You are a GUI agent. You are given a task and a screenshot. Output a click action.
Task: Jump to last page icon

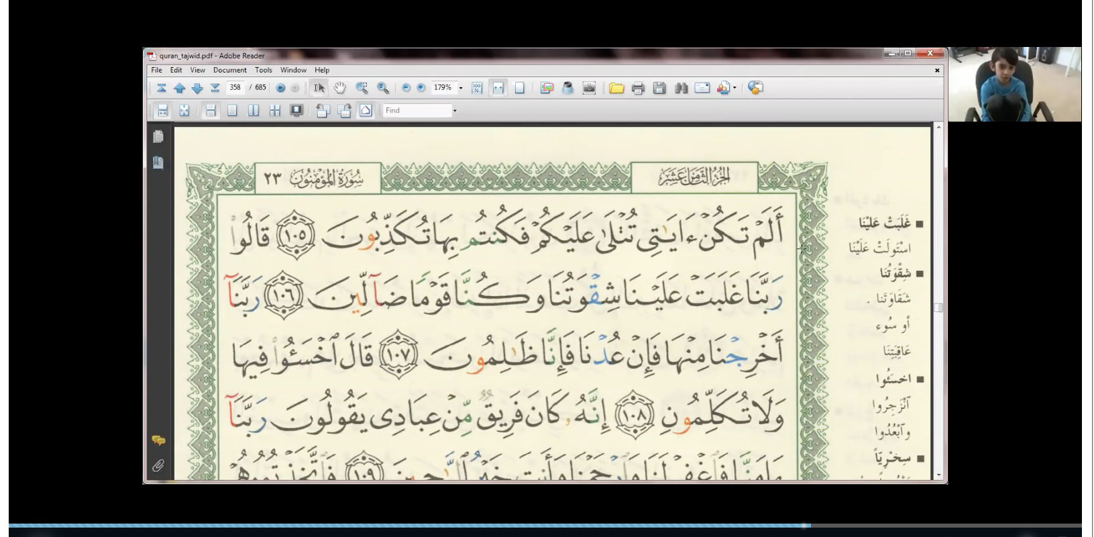coord(215,88)
